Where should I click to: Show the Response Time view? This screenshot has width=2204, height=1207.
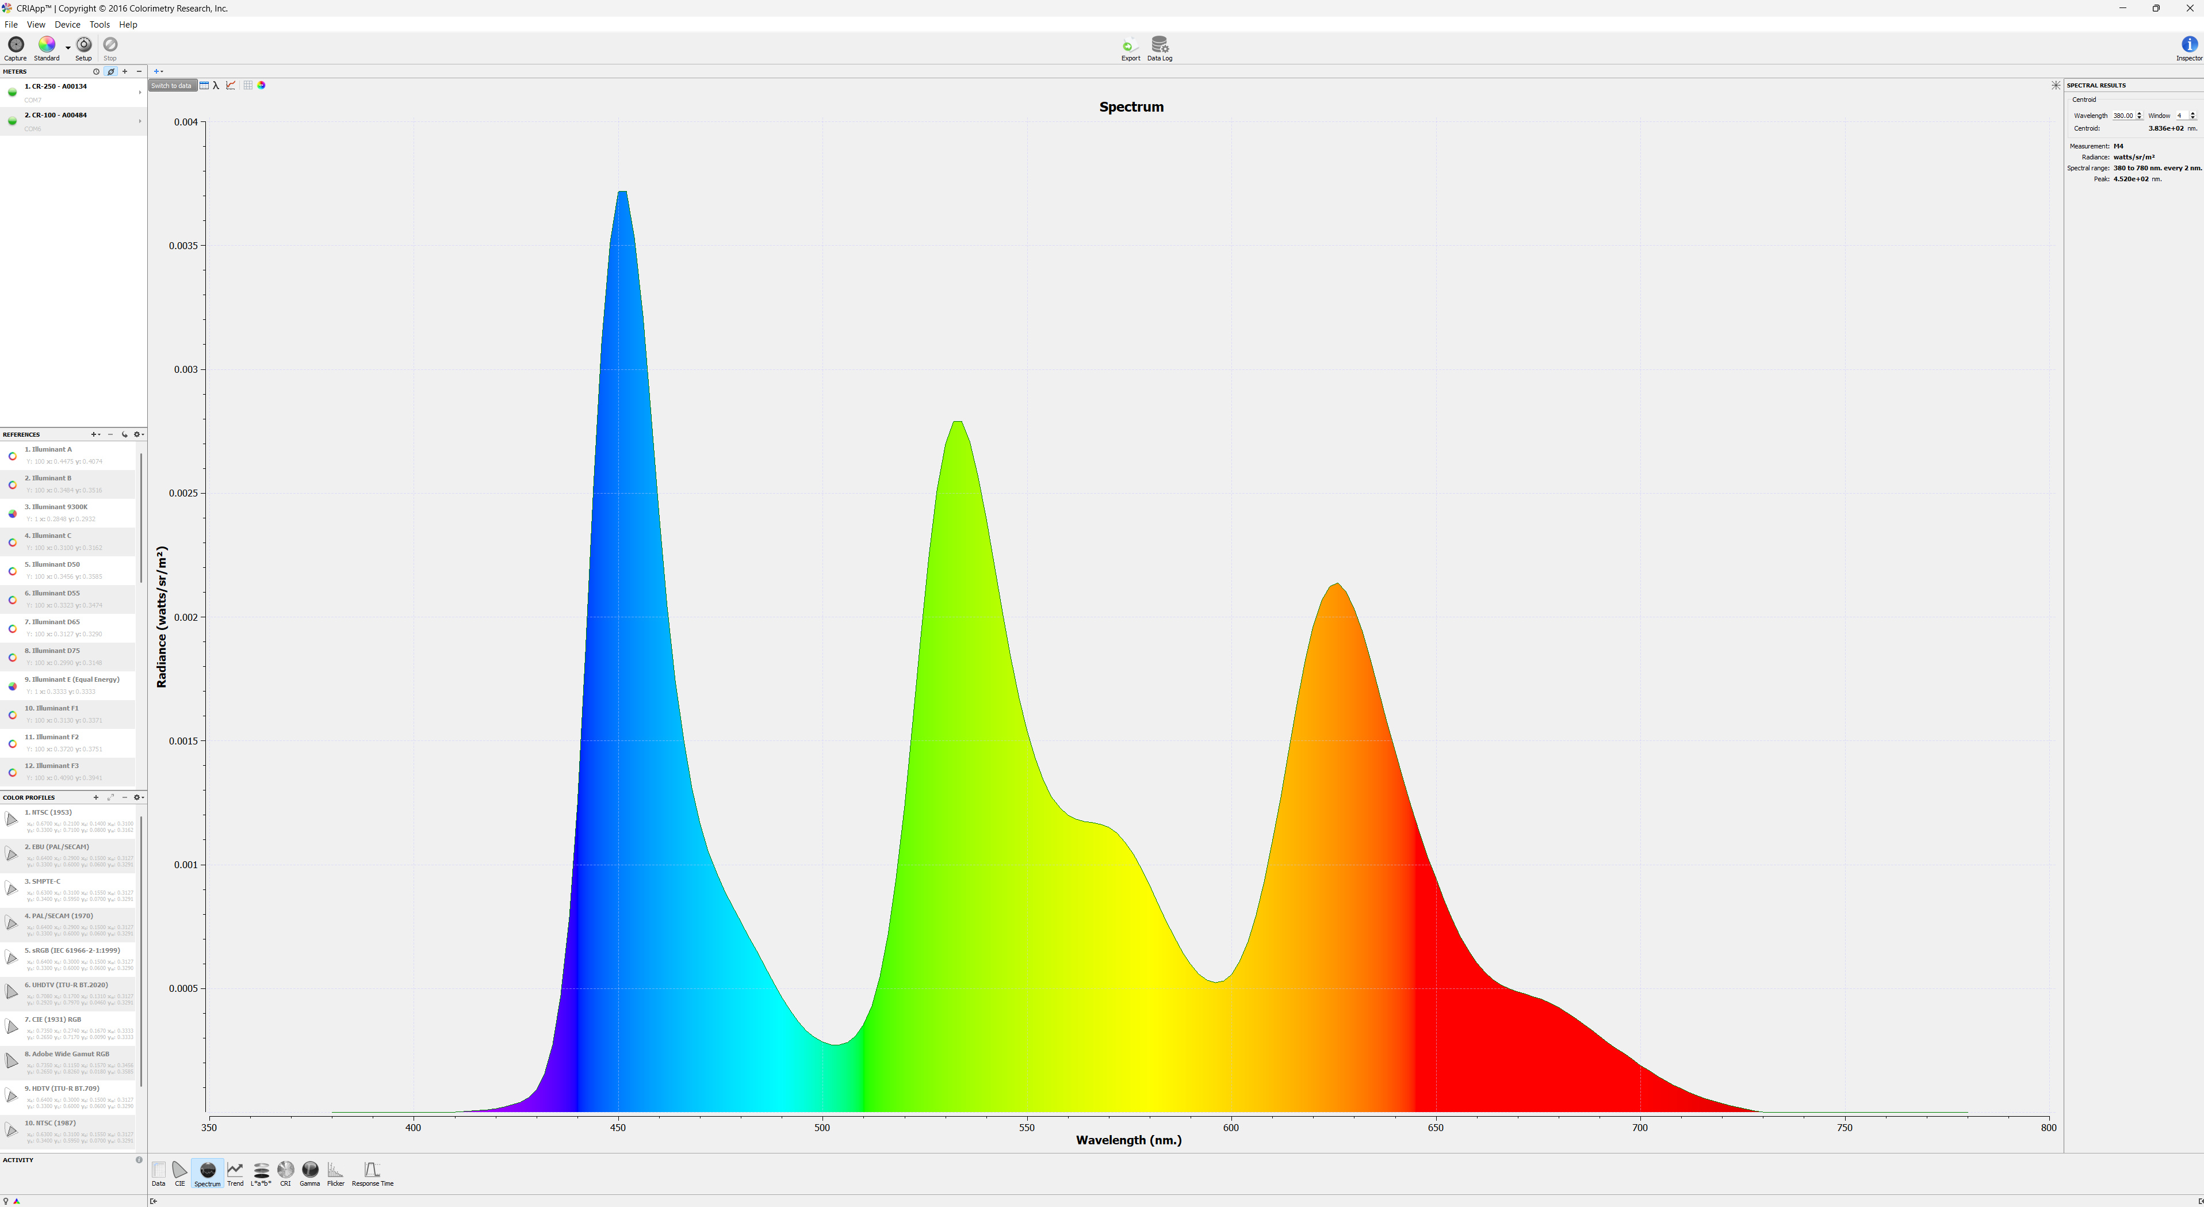point(372,1170)
